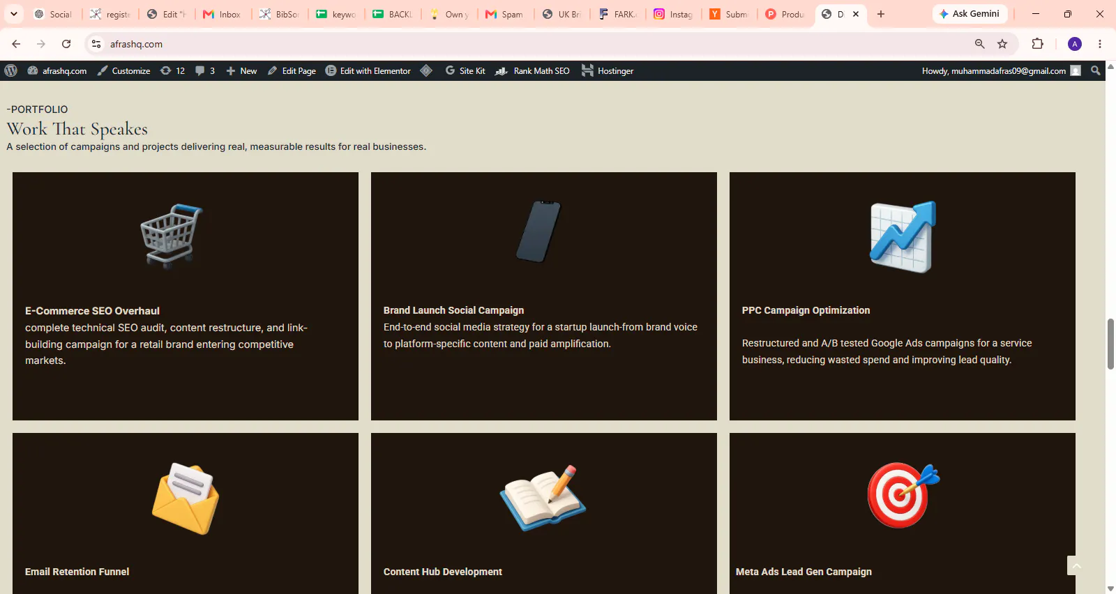1116x594 pixels.
Task: Click the book and pencil image
Action: tap(543, 498)
